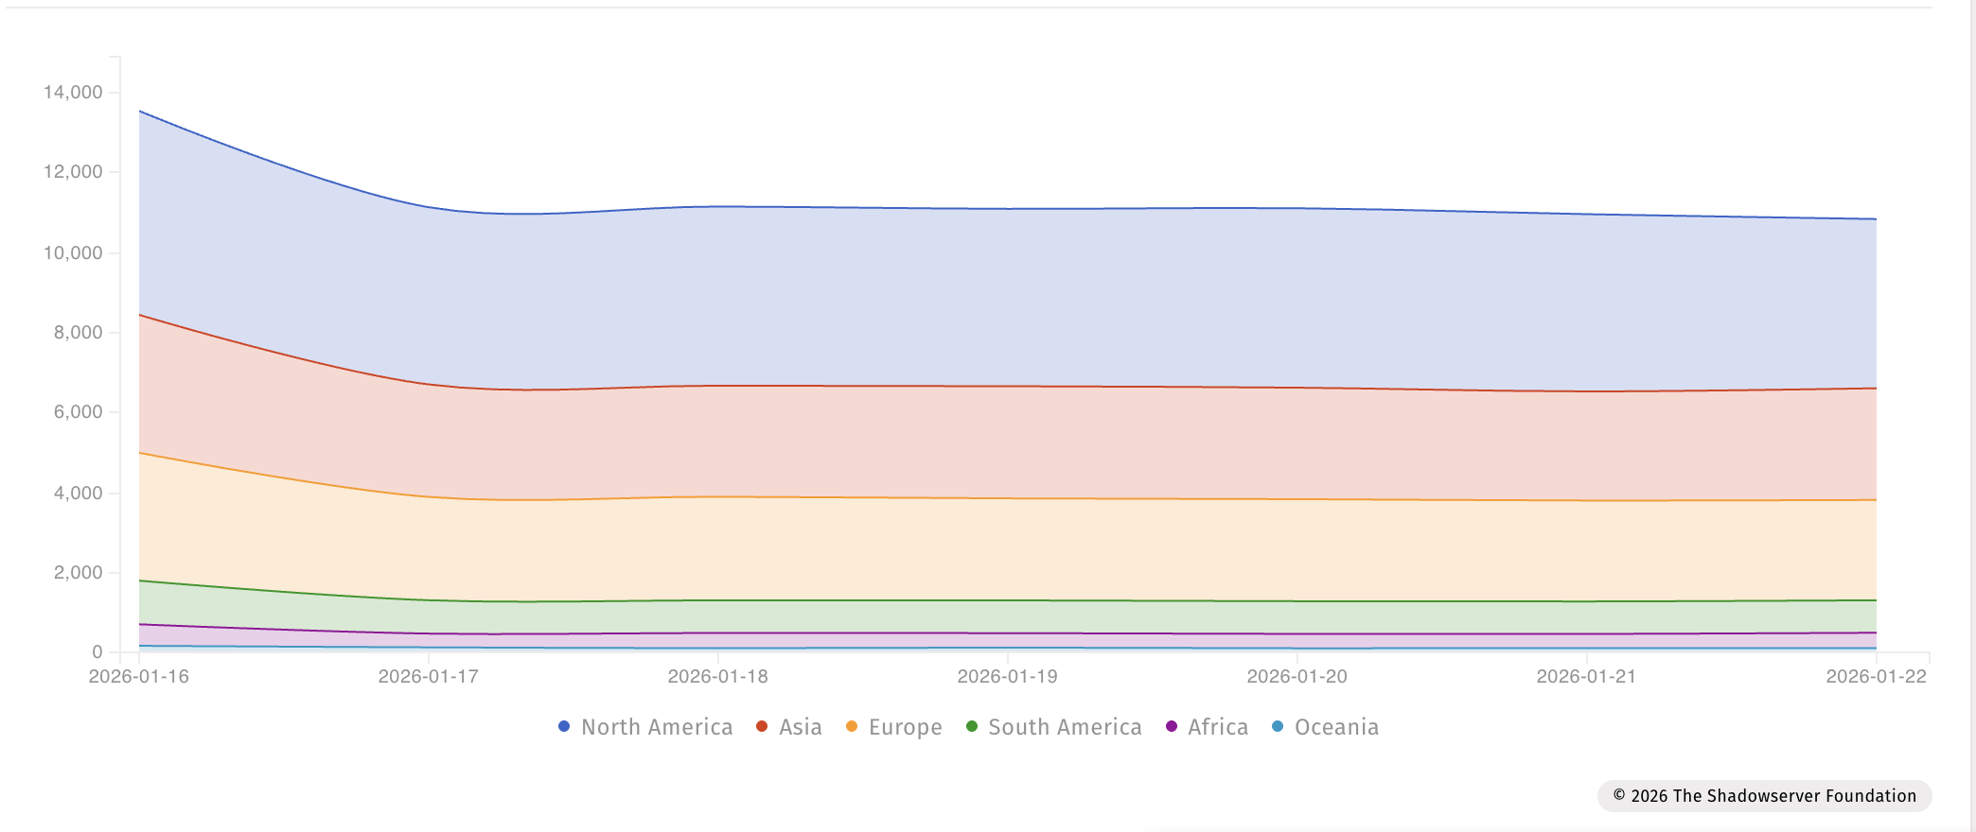Toggle South America legend text

pos(1065,727)
